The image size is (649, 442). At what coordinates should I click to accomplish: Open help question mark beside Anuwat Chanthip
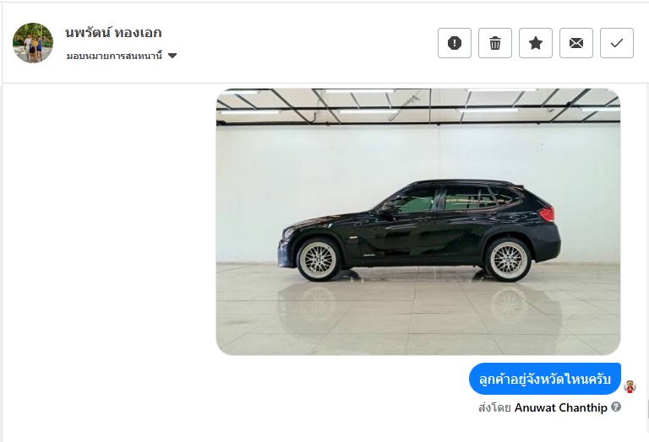pos(616,407)
